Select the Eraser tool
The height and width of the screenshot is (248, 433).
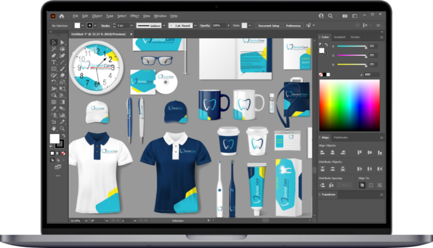pos(63,75)
